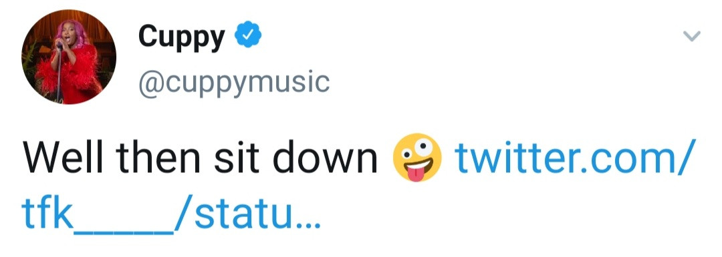The image size is (722, 257).
Task: Open the twitter.com/ quoted tweet link
Action: pyautogui.click(x=573, y=158)
